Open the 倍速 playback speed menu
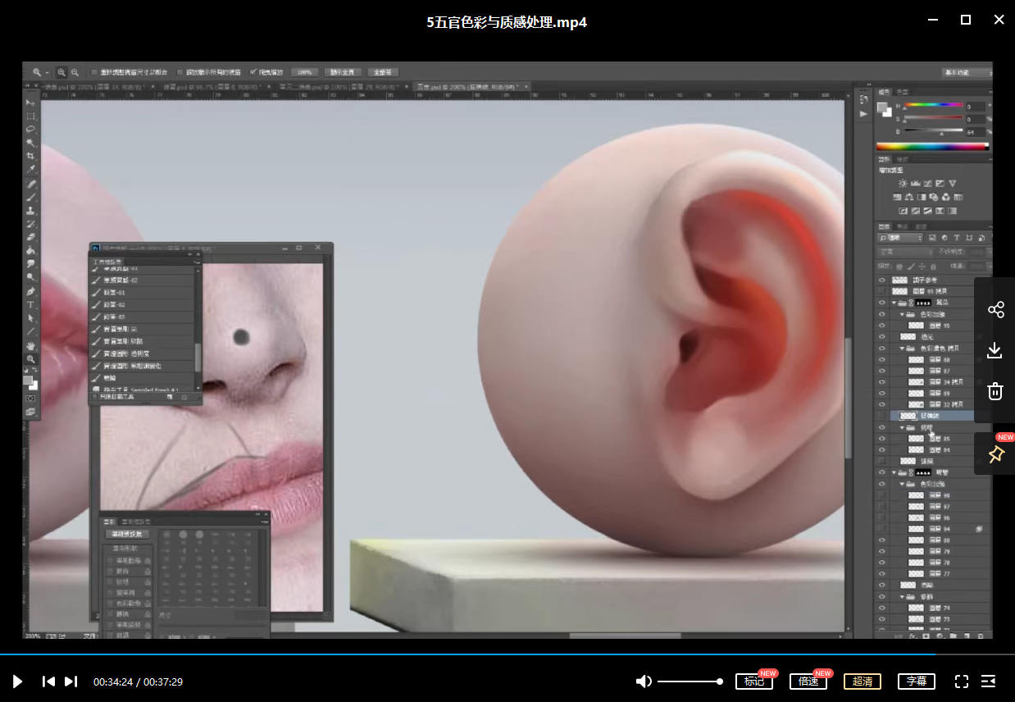 pyautogui.click(x=808, y=681)
